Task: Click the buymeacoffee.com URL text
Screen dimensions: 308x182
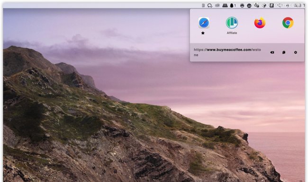Action: [227, 52]
